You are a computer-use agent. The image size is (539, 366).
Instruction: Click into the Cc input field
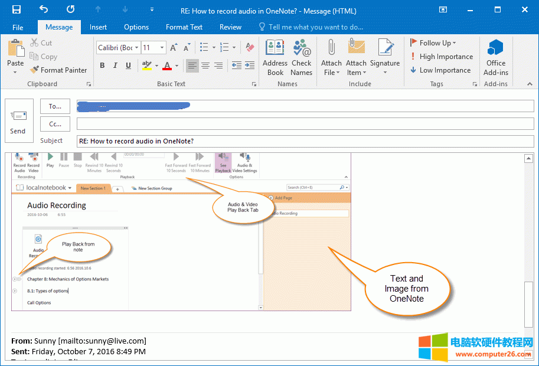click(305, 124)
